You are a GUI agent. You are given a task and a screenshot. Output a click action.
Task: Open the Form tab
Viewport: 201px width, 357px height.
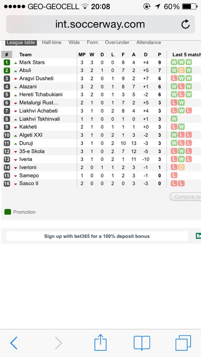click(x=92, y=42)
